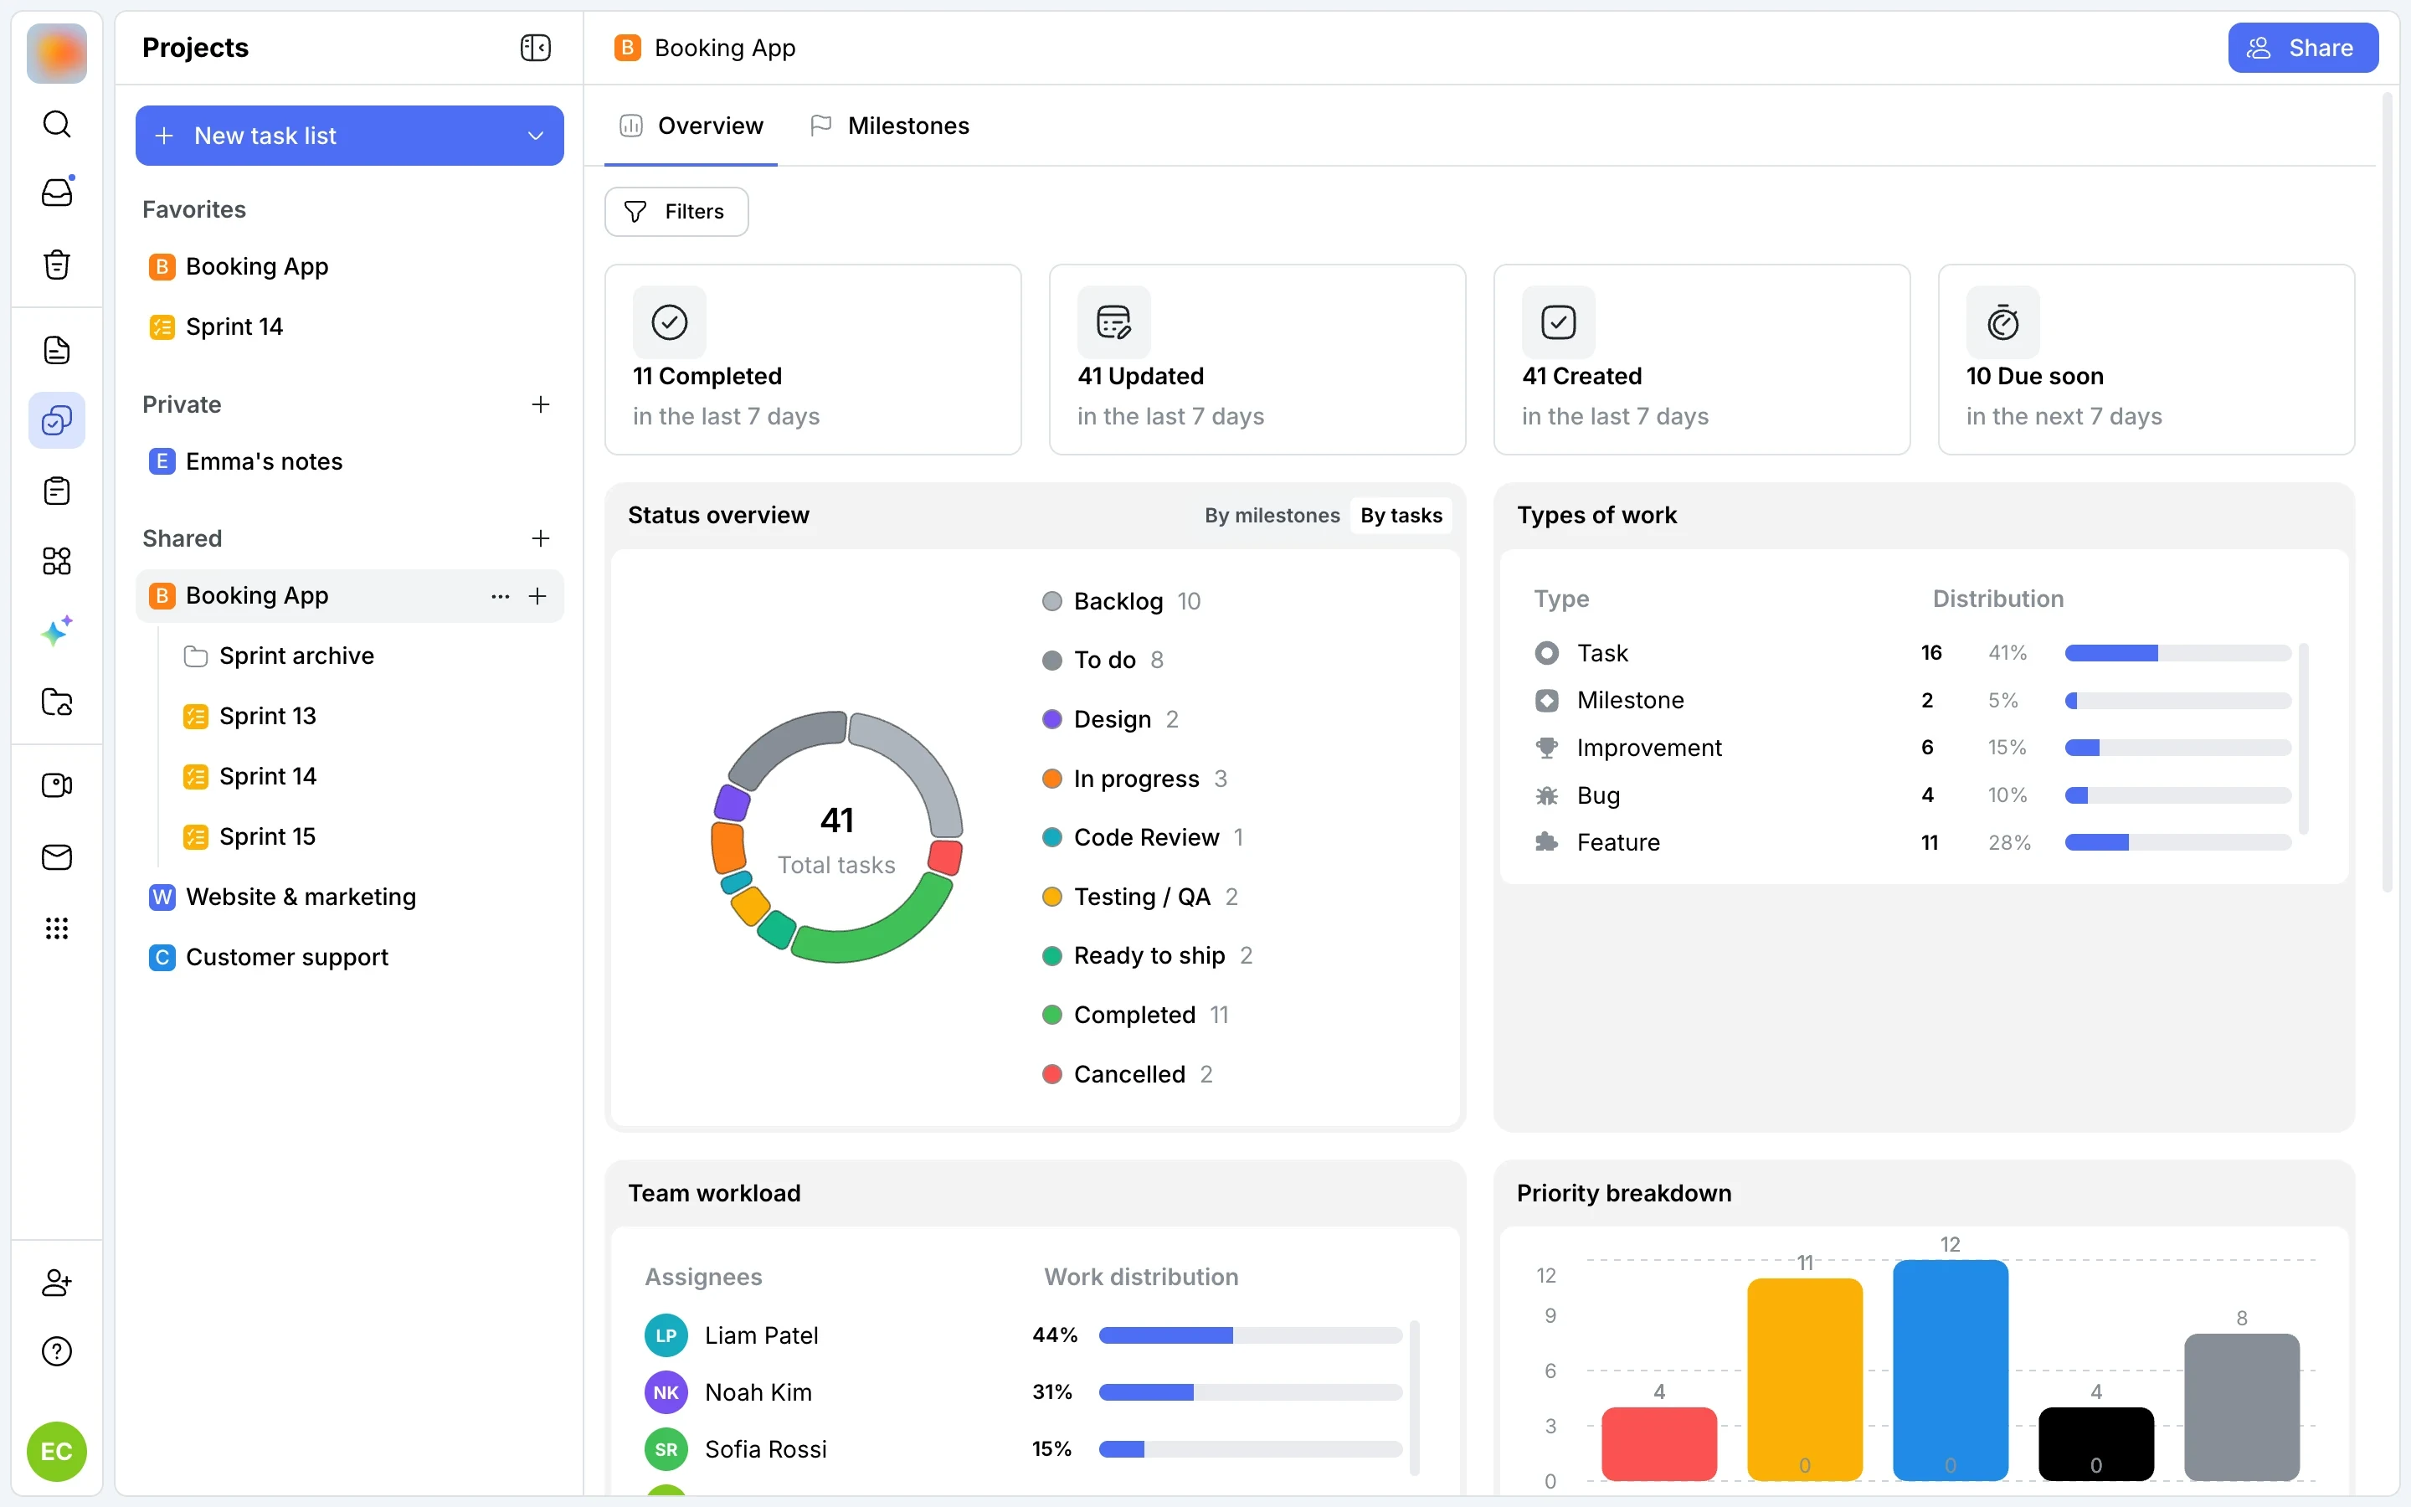The width and height of the screenshot is (2411, 1507).
Task: Open the trash bin icon in rail
Action: click(x=57, y=264)
